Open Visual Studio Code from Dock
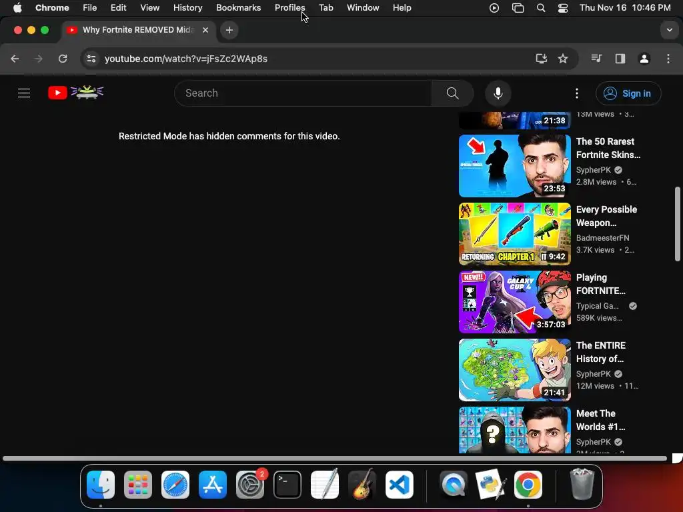Screen dimensions: 683x512 coord(400,485)
